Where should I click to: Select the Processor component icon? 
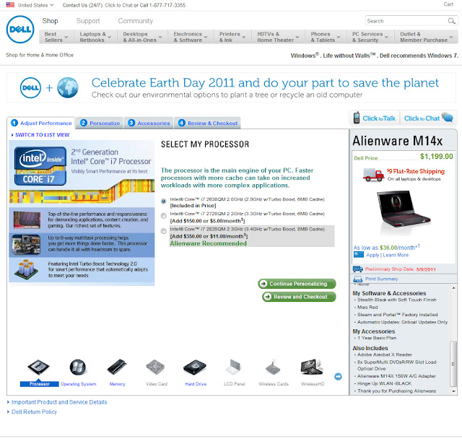38,367
